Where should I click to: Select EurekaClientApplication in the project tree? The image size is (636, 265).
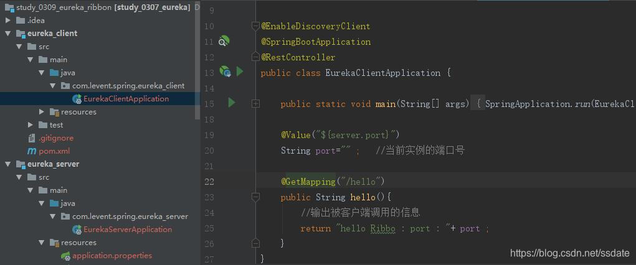(126, 98)
